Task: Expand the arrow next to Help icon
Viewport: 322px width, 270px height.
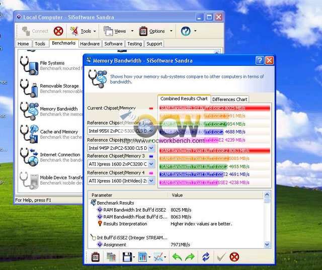Action: [195, 31]
